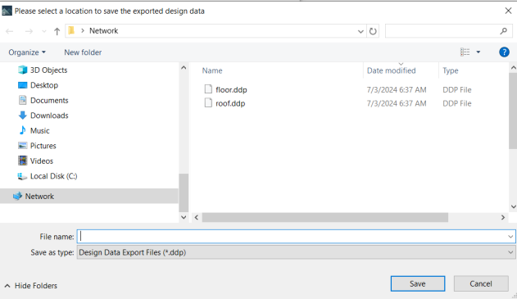This screenshot has width=517, height=299.
Task: Open the help question mark icon
Action: coord(504,52)
